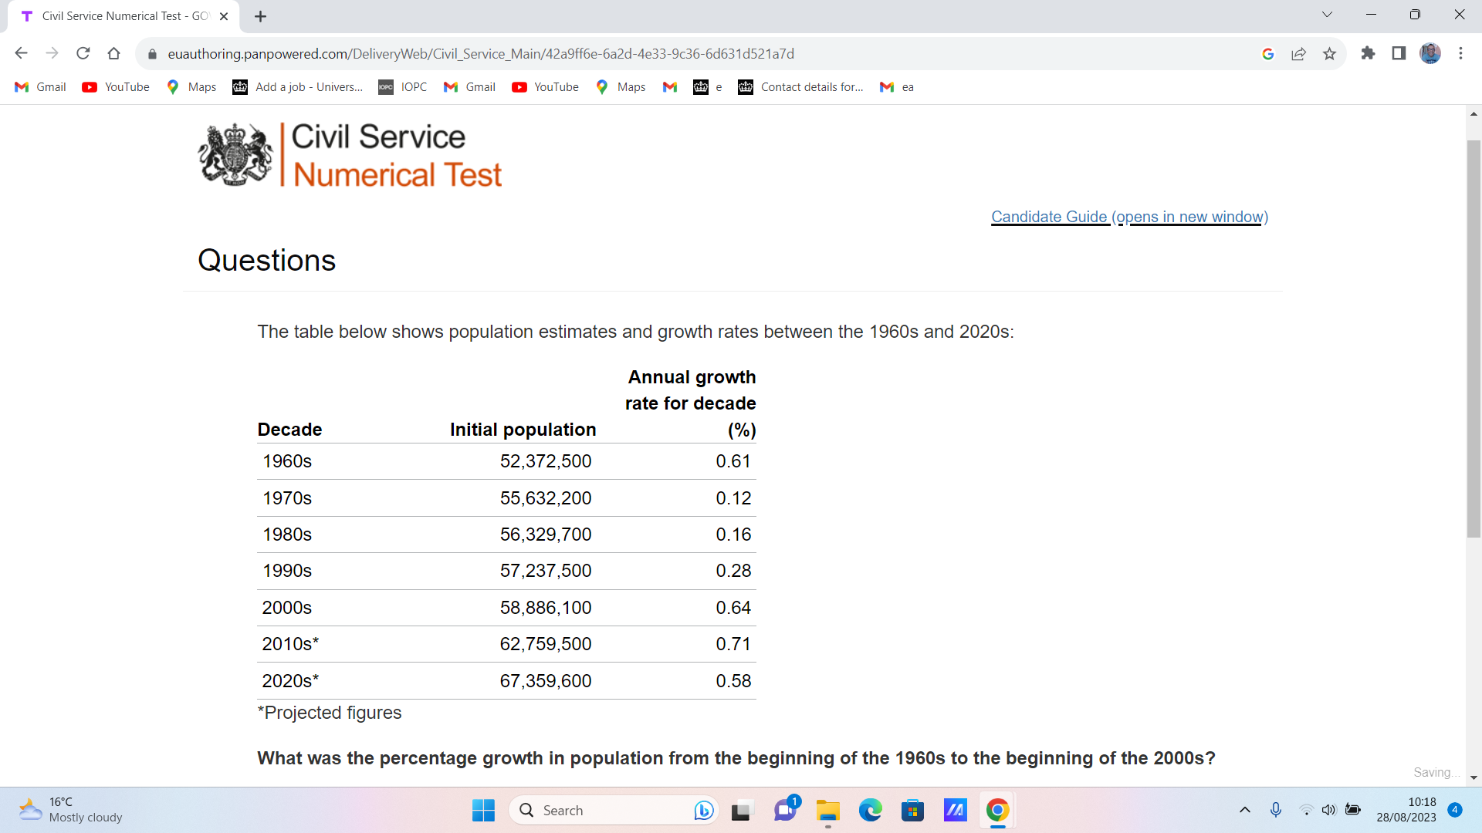Launch Microsoft Edge from the taskbar
Viewport: 1482px width, 833px height.
(x=871, y=810)
